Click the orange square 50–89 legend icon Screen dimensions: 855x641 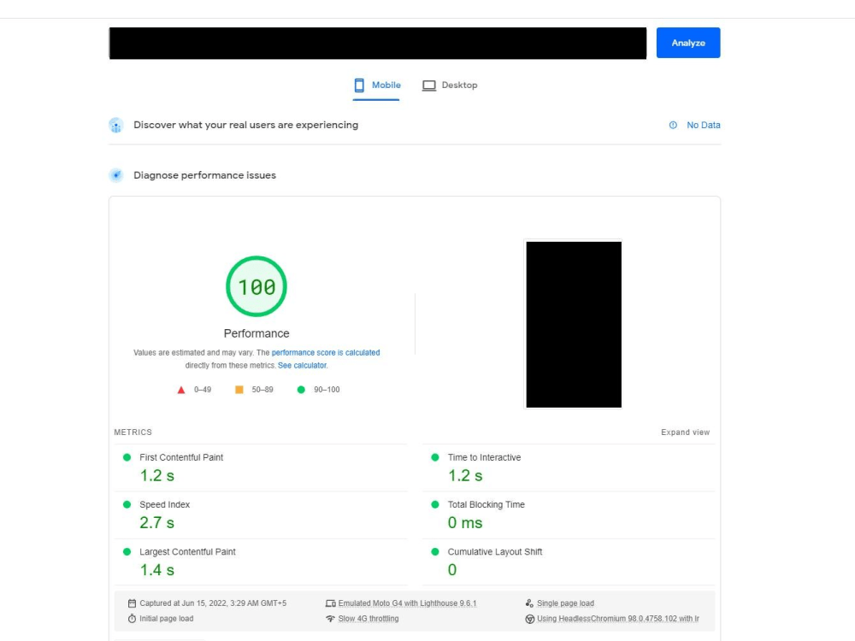tap(239, 389)
